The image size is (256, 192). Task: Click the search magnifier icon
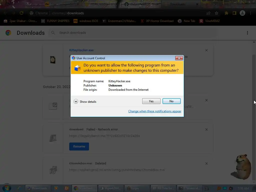(53, 33)
